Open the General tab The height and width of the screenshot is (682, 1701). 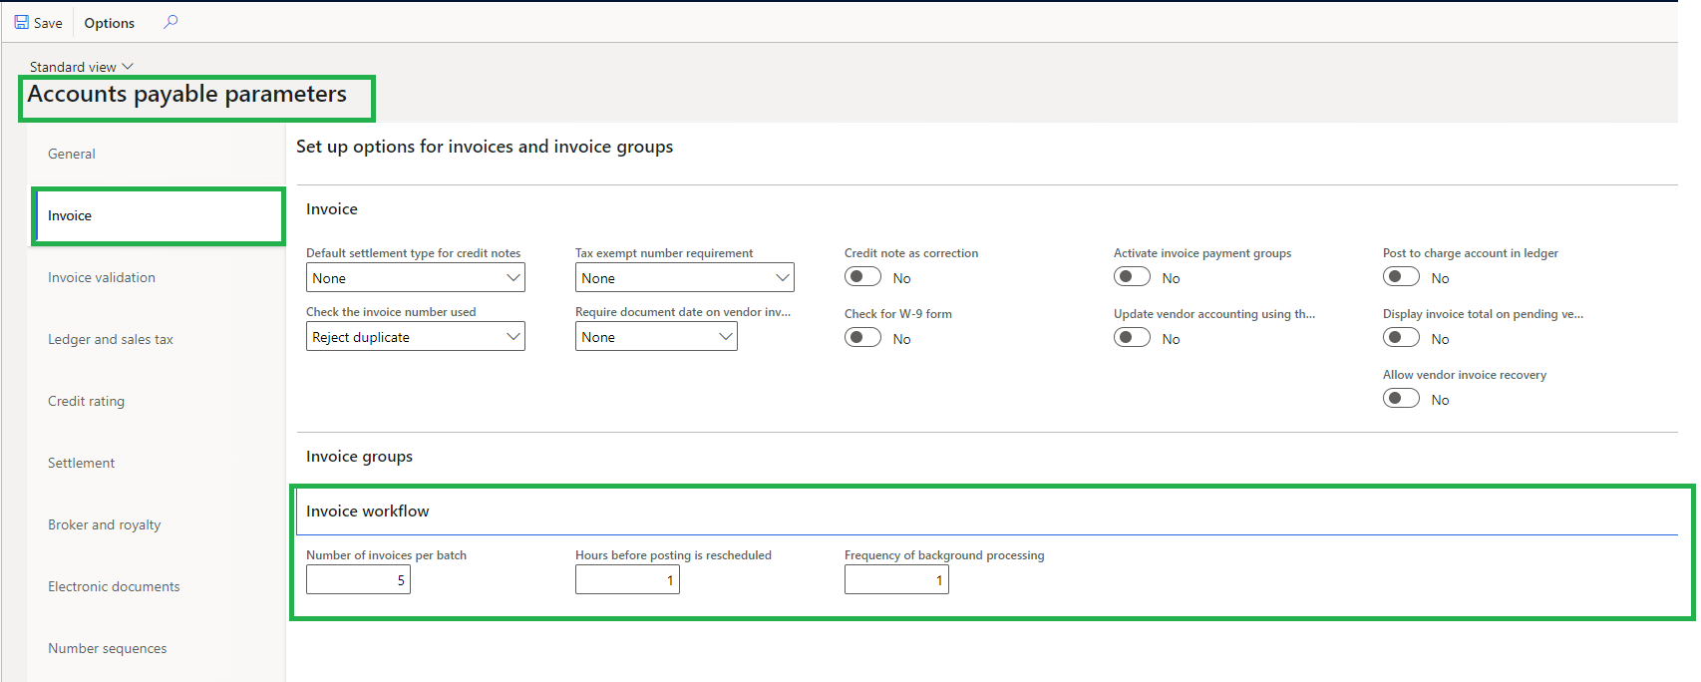72,154
